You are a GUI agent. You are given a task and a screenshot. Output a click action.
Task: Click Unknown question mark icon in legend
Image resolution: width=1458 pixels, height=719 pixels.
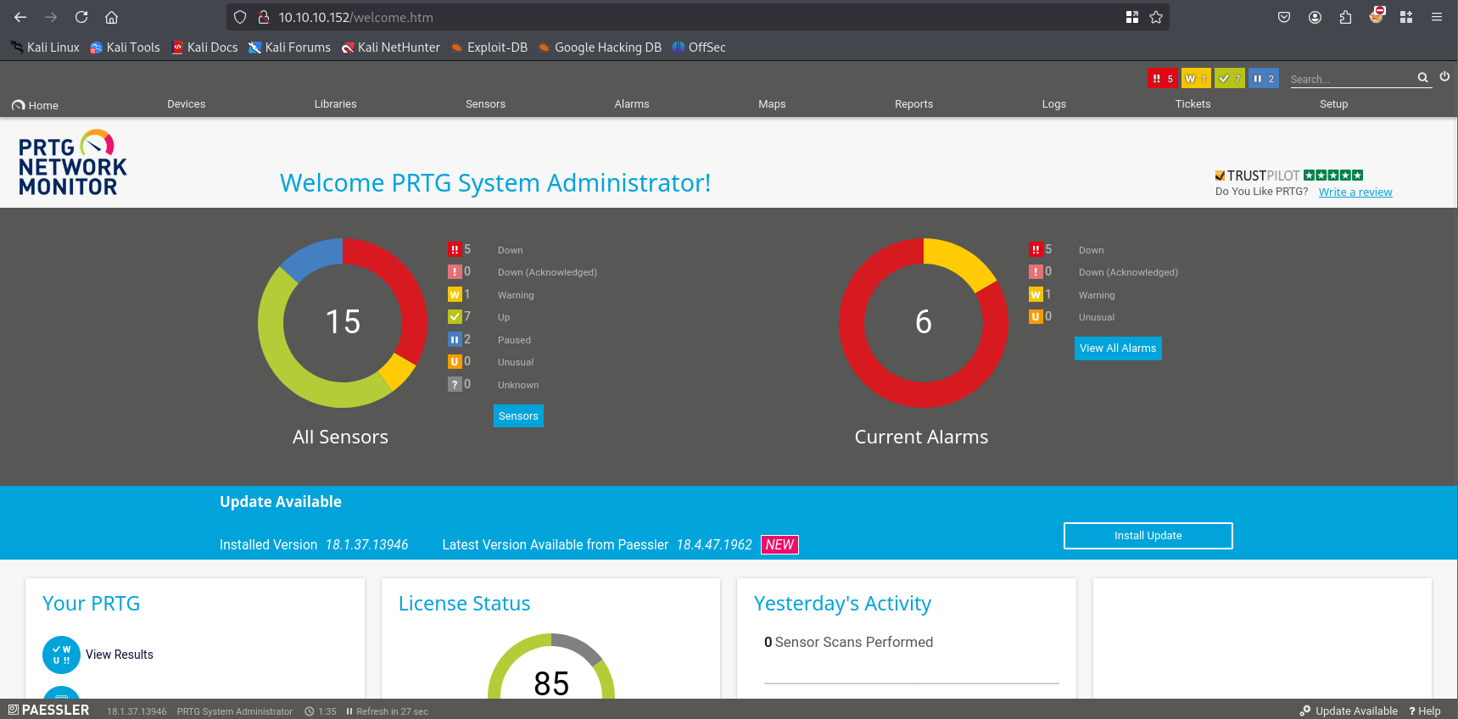pos(455,384)
